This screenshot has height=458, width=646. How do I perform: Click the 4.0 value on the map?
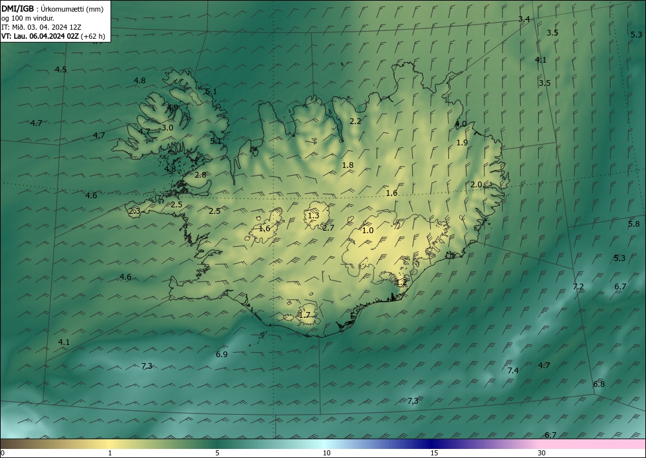pos(461,123)
